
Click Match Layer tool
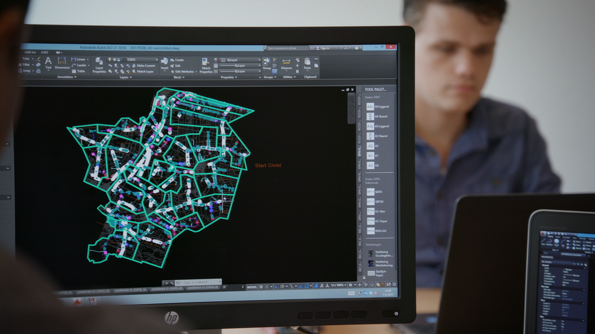coord(143,71)
